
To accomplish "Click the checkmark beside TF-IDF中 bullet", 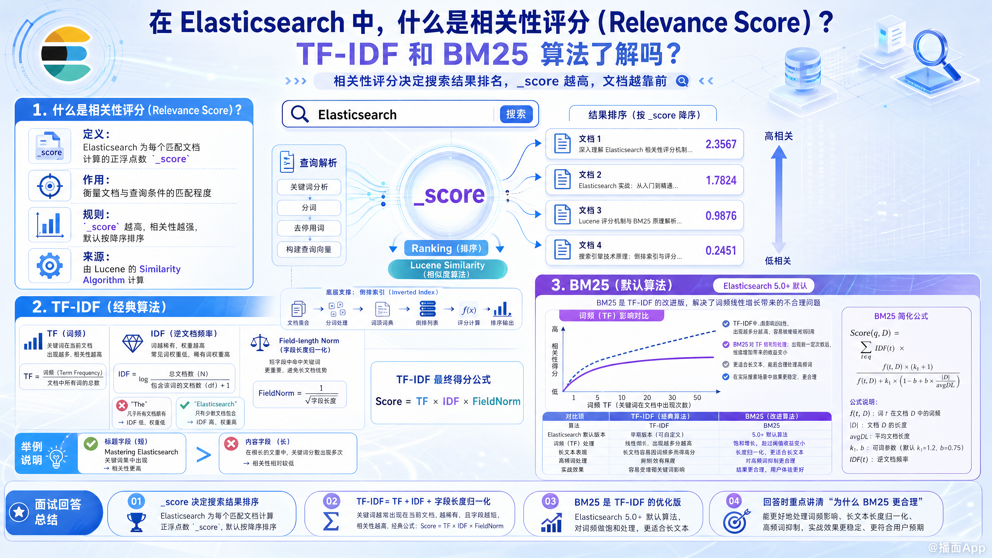I will (725, 323).
